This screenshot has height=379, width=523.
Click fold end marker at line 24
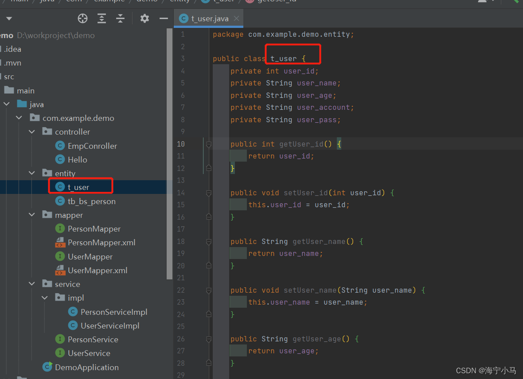(209, 314)
